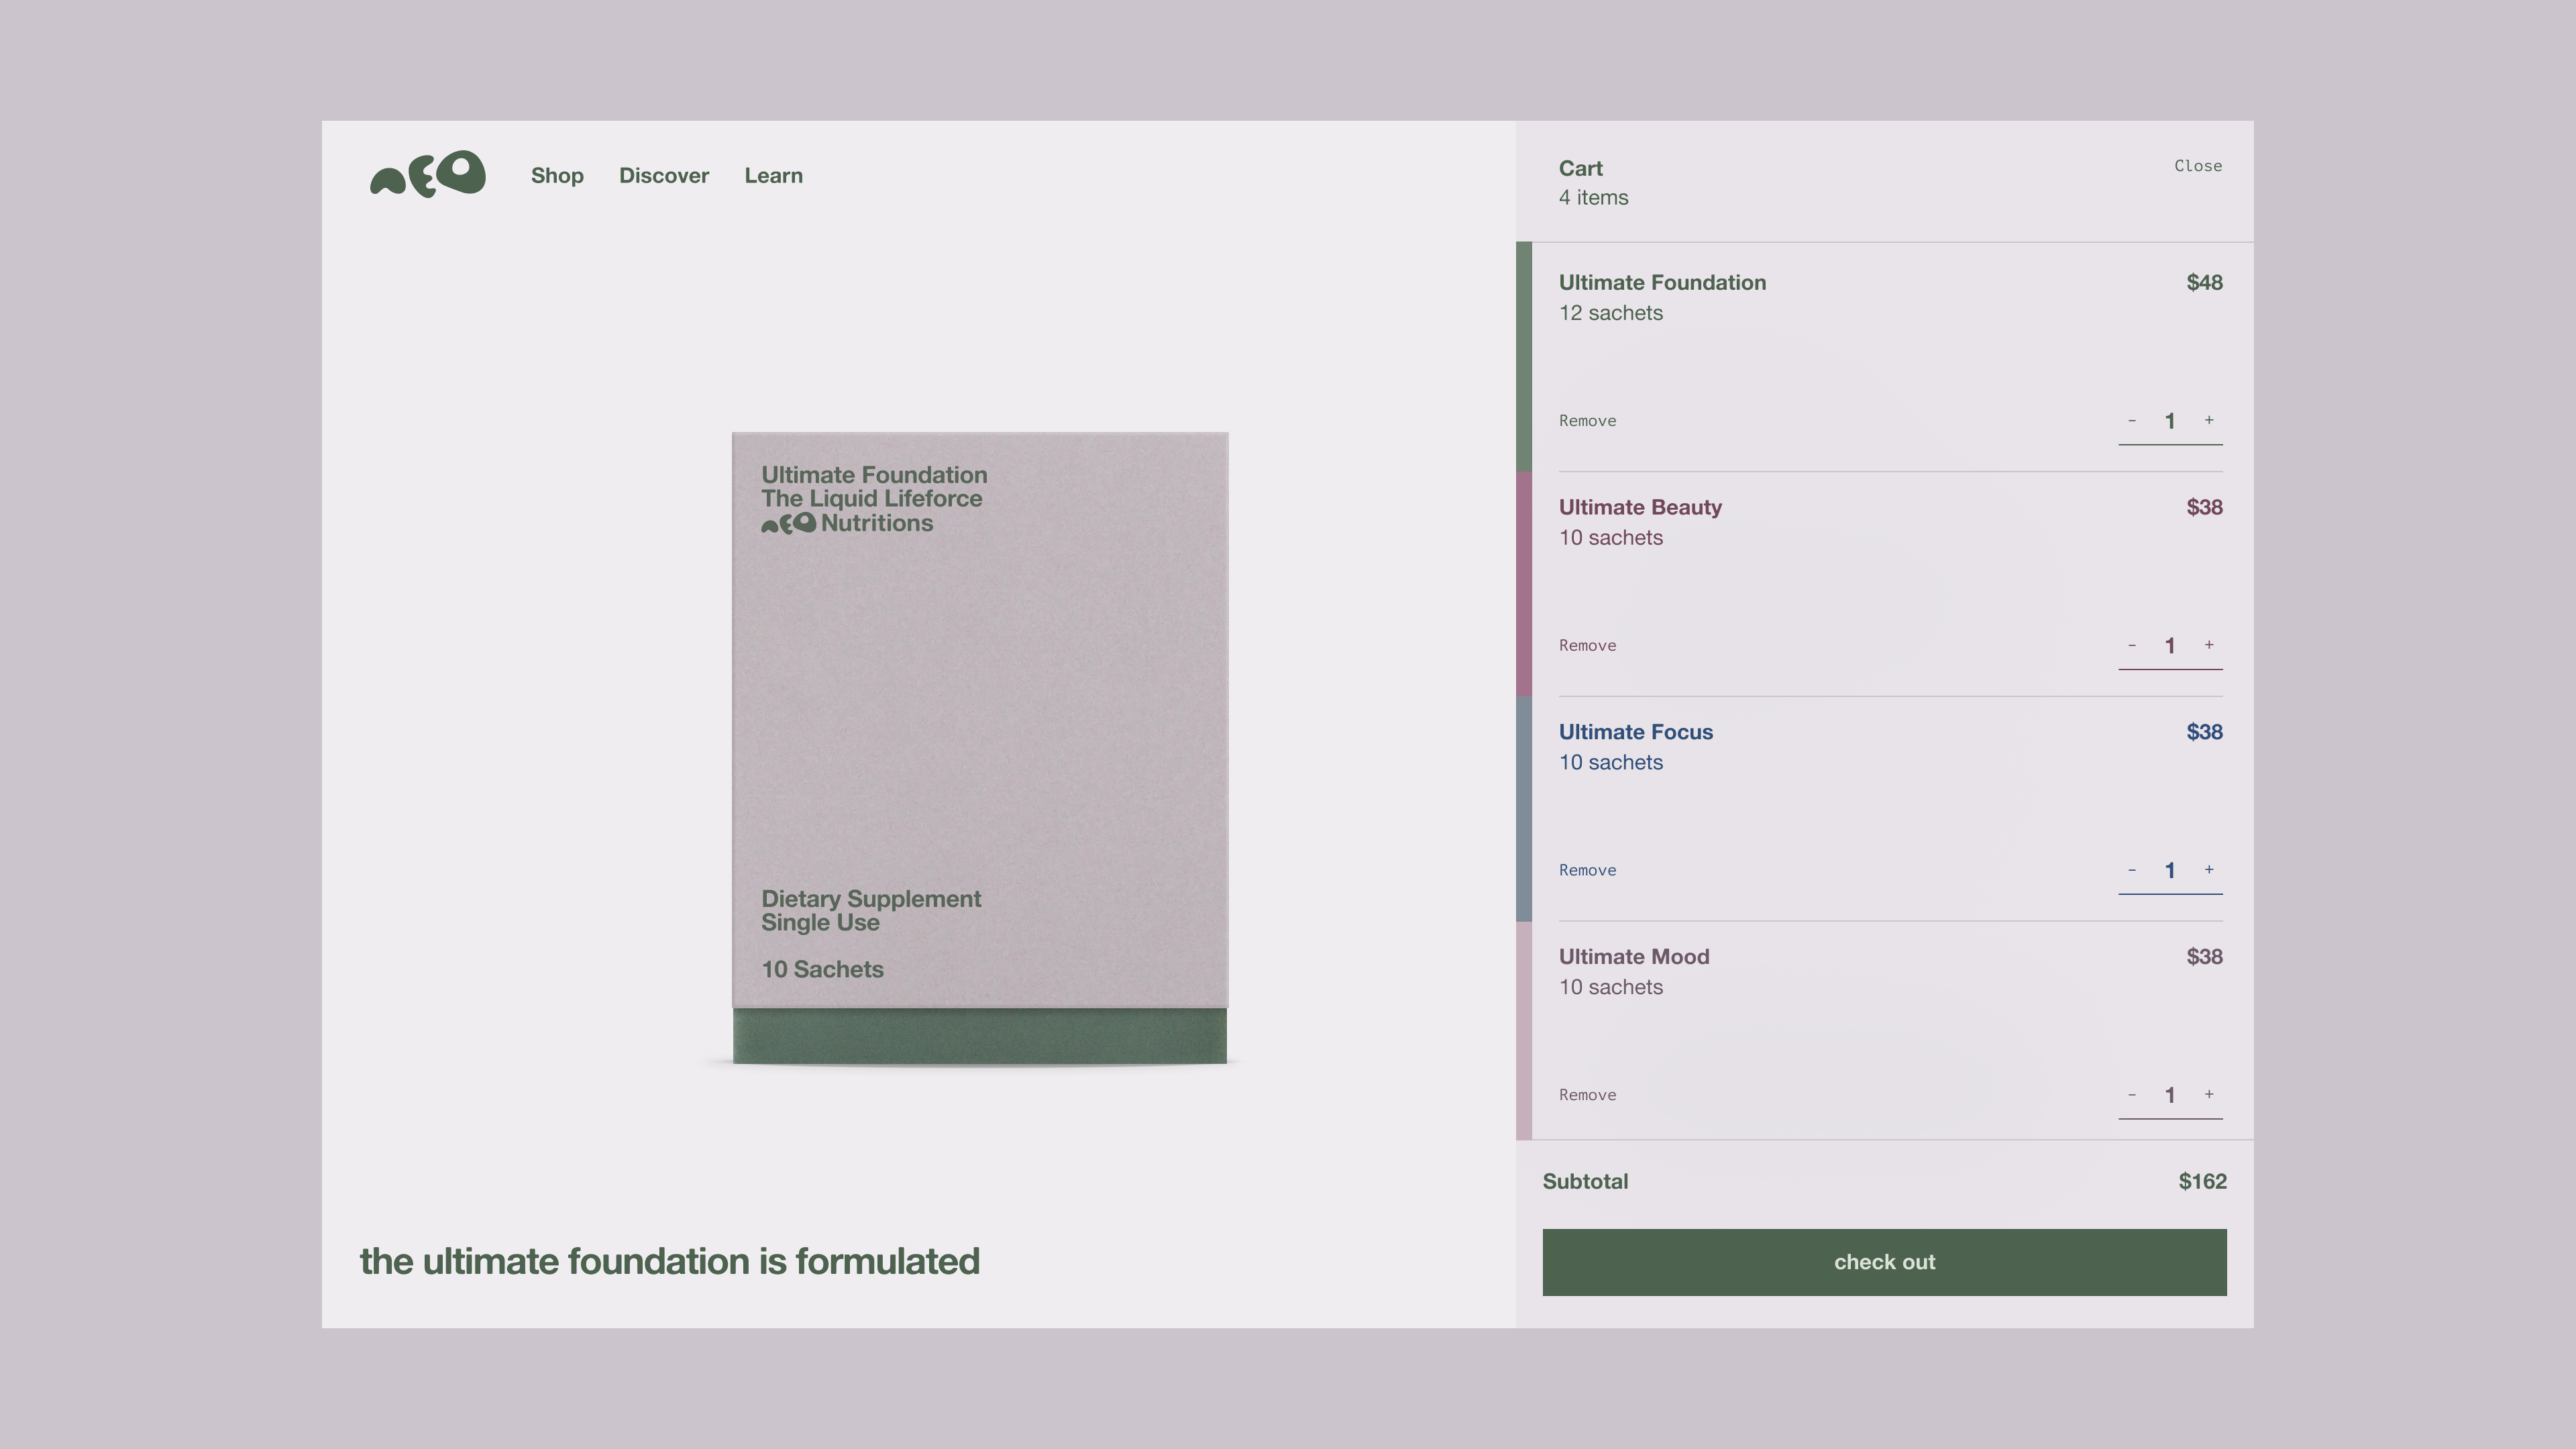Image resolution: width=2576 pixels, height=1449 pixels.
Task: Remove Ultimate Mood from cart
Action: [1587, 1095]
